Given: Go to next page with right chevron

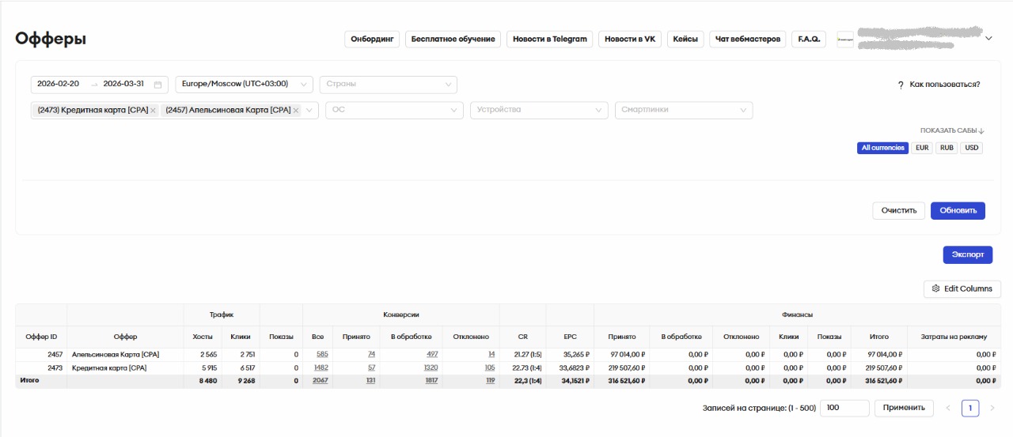Looking at the screenshot, I should pos(992,408).
